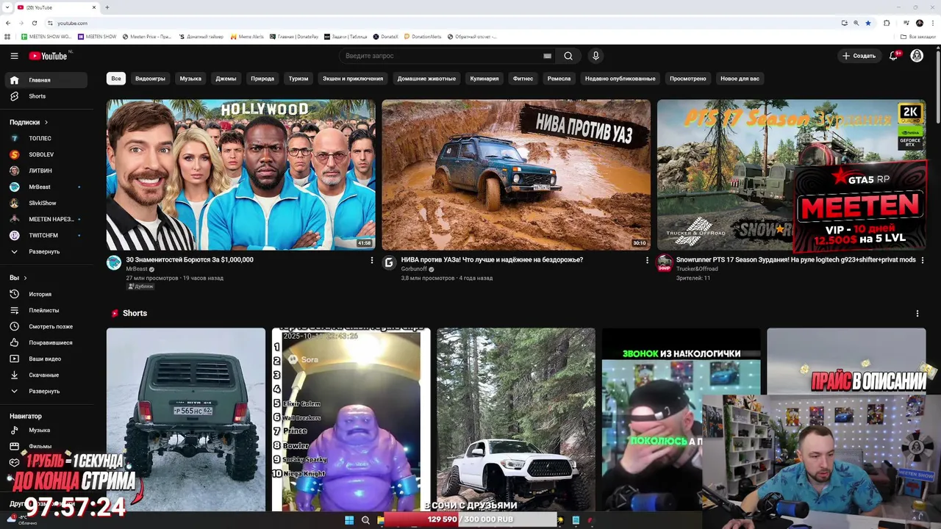The height and width of the screenshot is (529, 941).
Task: Open the НИВА против УАЗ thumbnail
Action: click(x=516, y=175)
